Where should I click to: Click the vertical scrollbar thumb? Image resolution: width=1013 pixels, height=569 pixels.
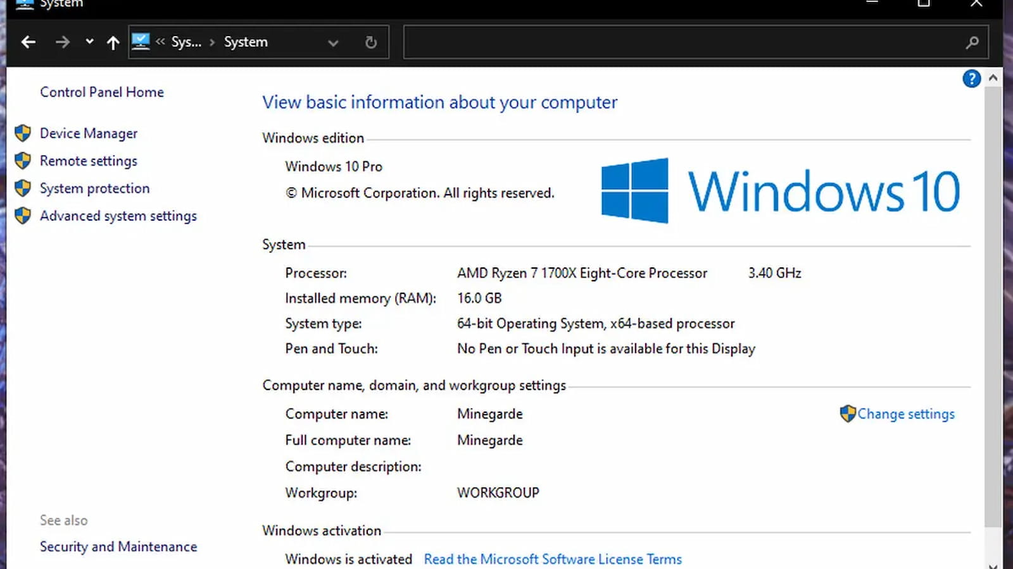pos(993,307)
